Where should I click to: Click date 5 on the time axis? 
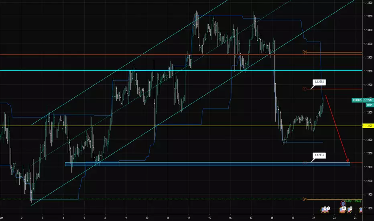[x=84, y=218]
